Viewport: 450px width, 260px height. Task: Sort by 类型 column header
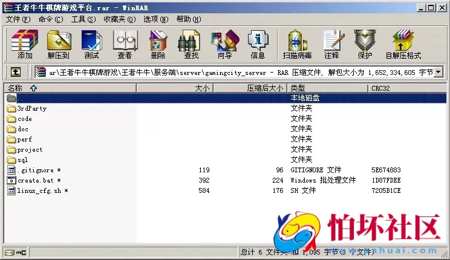pyautogui.click(x=327, y=88)
